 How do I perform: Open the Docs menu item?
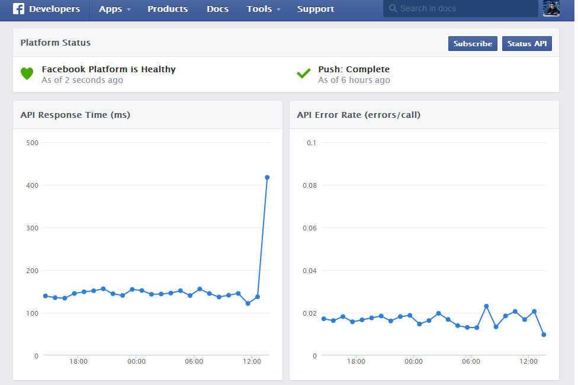[x=217, y=9]
